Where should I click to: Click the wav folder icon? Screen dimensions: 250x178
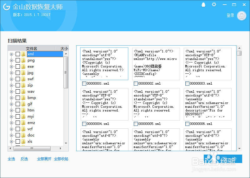point(23,91)
